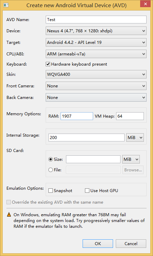Click the yellow warning triangle icon
The height and width of the screenshot is (256, 153).
pyautogui.click(x=9, y=215)
